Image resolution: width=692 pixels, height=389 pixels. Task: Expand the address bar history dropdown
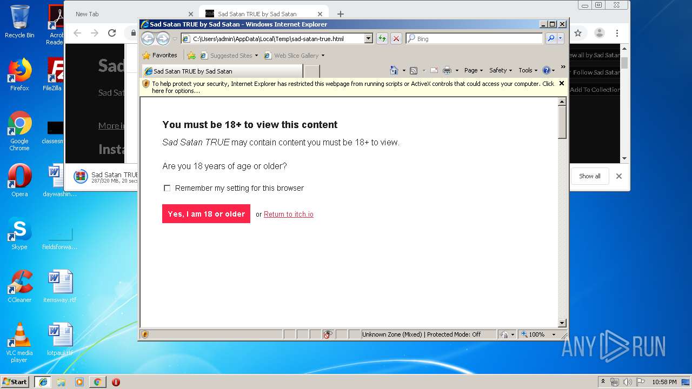369,38
